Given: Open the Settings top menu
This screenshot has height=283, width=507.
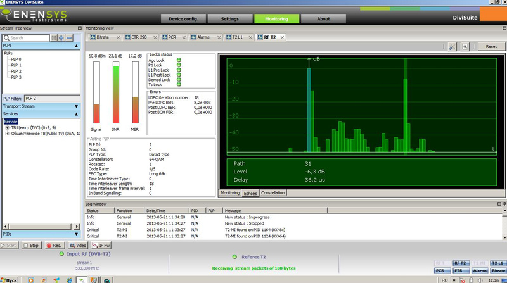Looking at the screenshot, I should tap(229, 19).
